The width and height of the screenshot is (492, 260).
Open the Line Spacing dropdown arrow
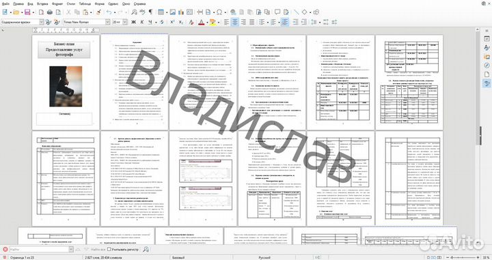click(x=319, y=22)
